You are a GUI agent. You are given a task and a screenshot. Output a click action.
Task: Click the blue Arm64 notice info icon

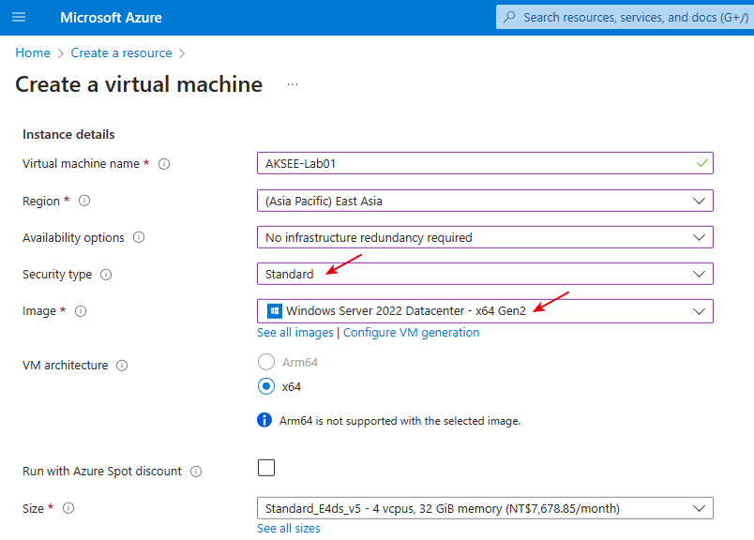pyautogui.click(x=264, y=420)
